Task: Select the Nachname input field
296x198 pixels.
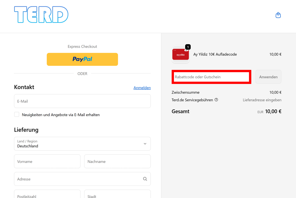Action: 117,161
